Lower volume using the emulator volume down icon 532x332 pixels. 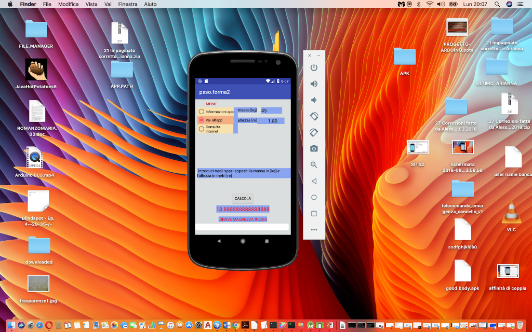[x=314, y=100]
